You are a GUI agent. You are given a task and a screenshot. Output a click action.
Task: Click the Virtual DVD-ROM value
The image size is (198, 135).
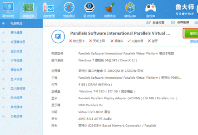[x=94, y=112]
